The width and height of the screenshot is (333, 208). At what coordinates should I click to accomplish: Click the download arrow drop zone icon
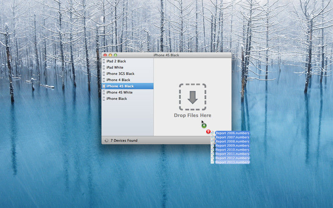click(x=192, y=97)
